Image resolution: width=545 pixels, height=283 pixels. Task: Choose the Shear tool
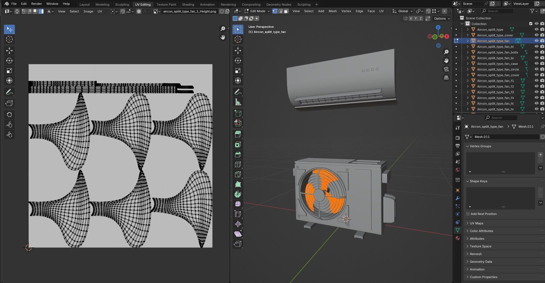click(x=238, y=234)
